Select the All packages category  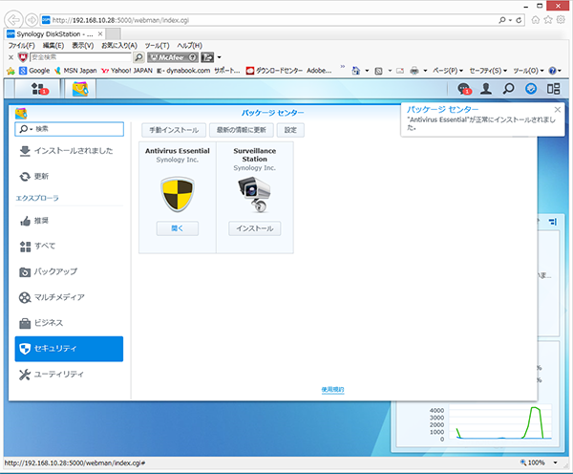(69, 247)
